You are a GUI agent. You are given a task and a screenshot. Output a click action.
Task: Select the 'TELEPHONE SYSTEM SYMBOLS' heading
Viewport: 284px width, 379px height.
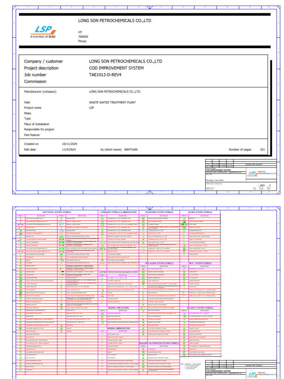tap(159, 212)
